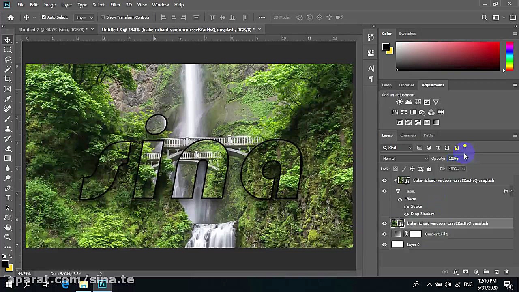Toggle Show Transform Controls checkbox

[103, 17]
